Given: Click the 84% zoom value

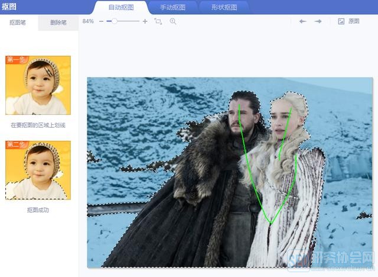Looking at the screenshot, I should [88, 21].
